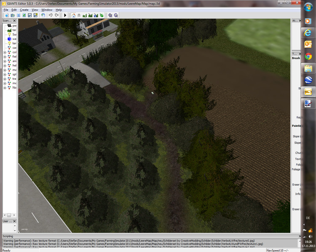Viewport: 316px width, 252px height.
Task: Select the blue cube 'wa' node
Action: click(x=12, y=39)
